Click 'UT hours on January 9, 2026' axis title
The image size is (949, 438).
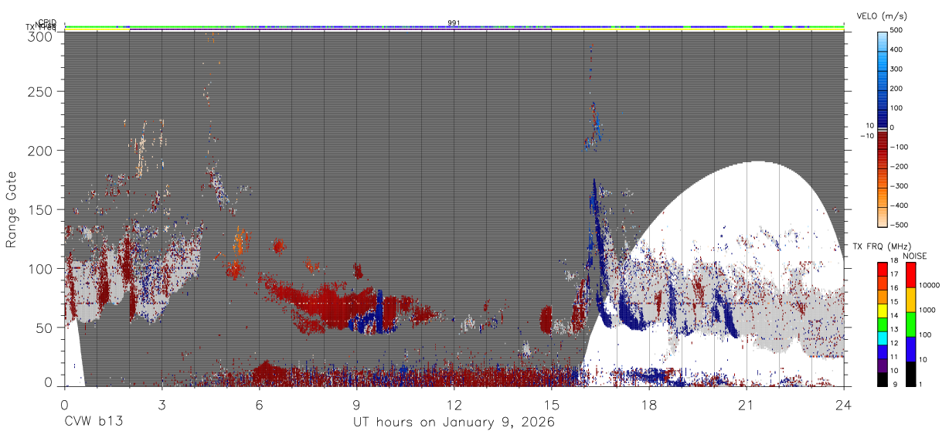pyautogui.click(x=454, y=423)
